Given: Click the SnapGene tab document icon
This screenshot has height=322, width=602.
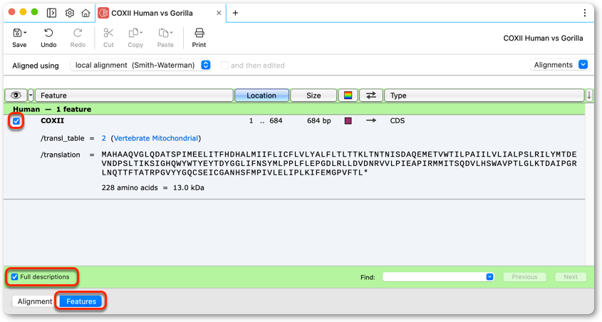Looking at the screenshot, I should [103, 13].
